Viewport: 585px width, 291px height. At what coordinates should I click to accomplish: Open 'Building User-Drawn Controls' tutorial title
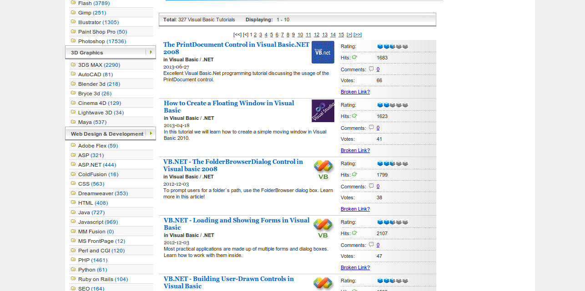click(x=229, y=282)
